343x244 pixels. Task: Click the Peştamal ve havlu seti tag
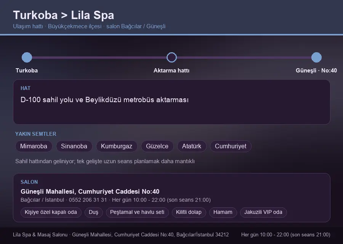pos(137,212)
